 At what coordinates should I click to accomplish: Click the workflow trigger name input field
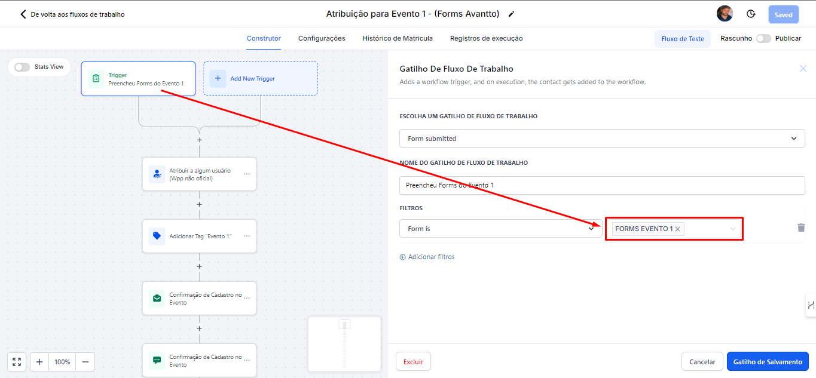tap(602, 185)
